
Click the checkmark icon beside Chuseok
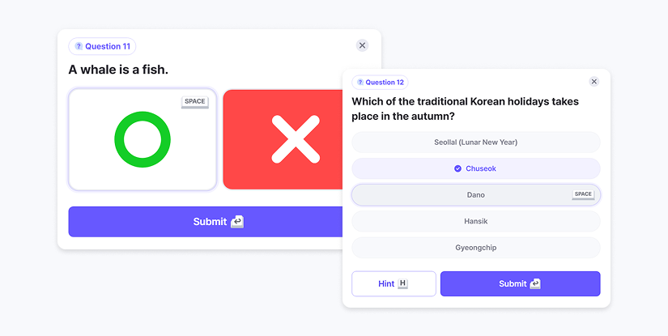coord(457,168)
